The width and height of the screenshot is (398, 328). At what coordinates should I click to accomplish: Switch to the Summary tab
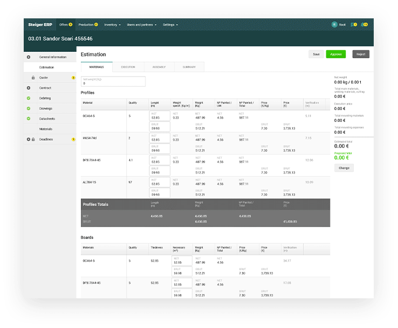pyautogui.click(x=189, y=67)
